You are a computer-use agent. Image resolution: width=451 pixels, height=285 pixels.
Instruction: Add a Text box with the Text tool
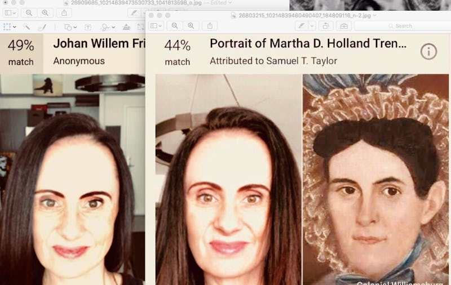point(88,27)
